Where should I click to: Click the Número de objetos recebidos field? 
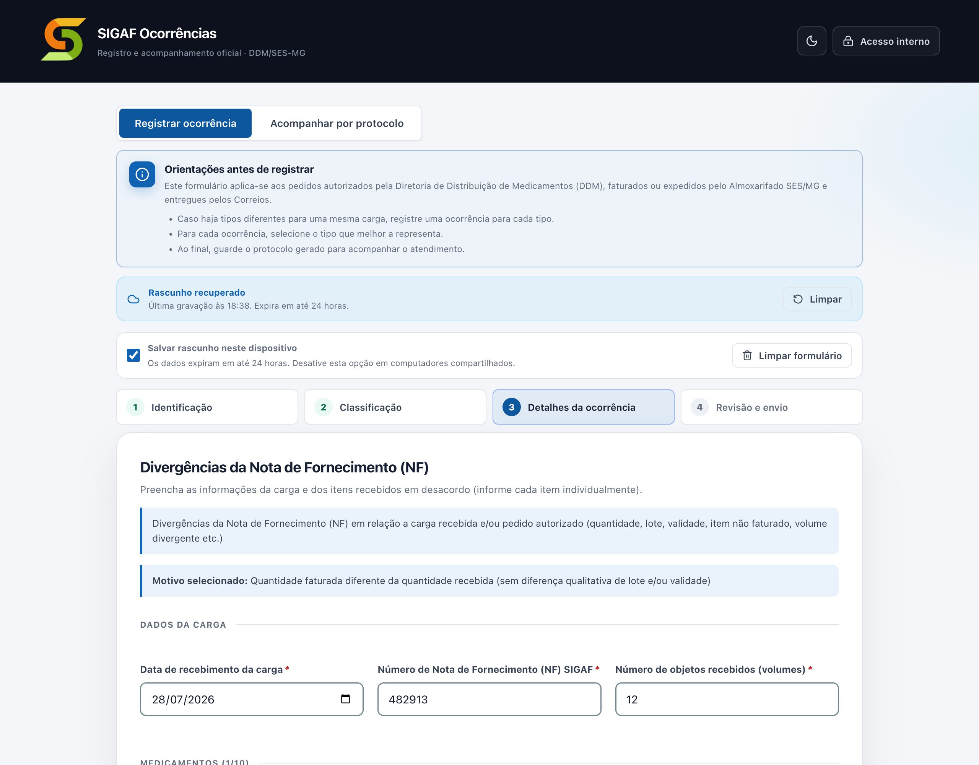point(727,700)
